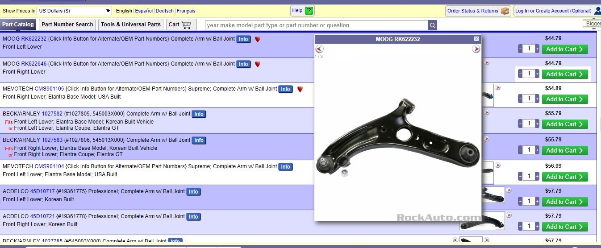Click next-image arrow for MEVOTECH CMS901105 thumbnail
Screen dimensions: 601x248
[x=497, y=88]
